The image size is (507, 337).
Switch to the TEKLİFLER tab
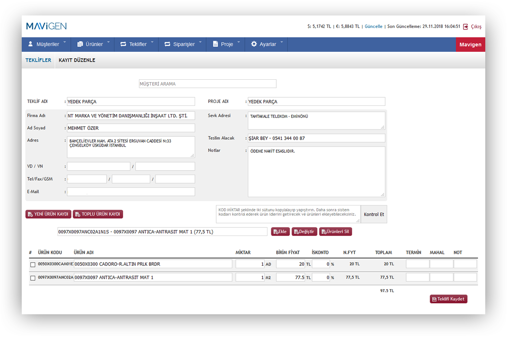(x=38, y=60)
